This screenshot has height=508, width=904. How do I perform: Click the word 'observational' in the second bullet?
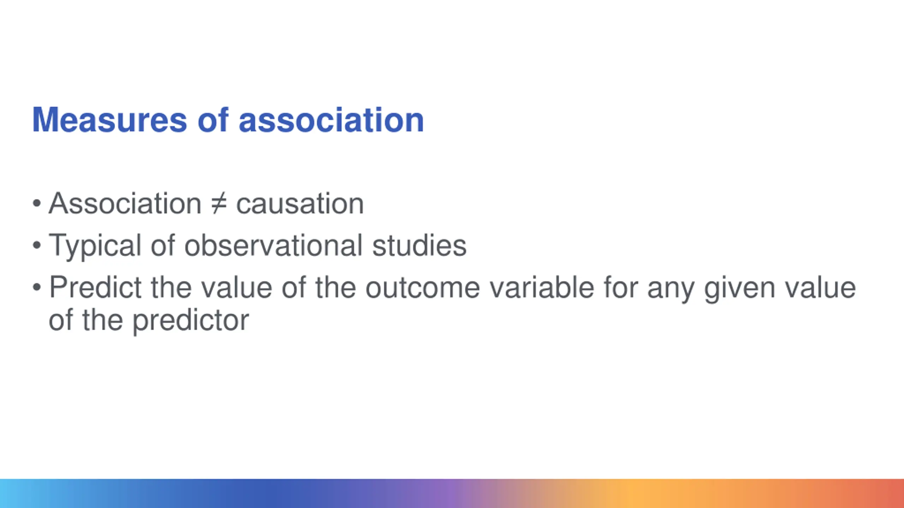pyautogui.click(x=274, y=246)
